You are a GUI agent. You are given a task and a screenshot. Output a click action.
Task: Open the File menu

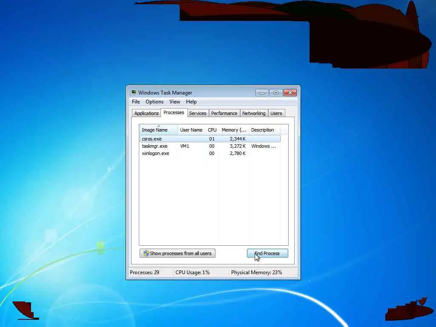(136, 102)
